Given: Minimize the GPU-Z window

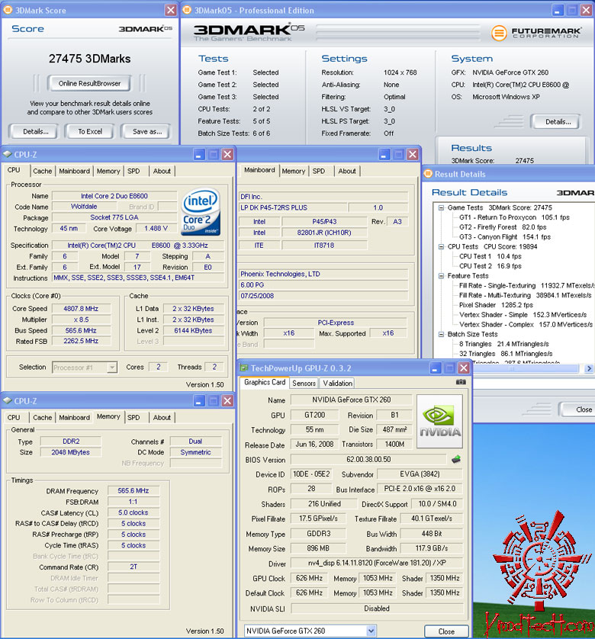Looking at the screenshot, I should tap(435, 368).
